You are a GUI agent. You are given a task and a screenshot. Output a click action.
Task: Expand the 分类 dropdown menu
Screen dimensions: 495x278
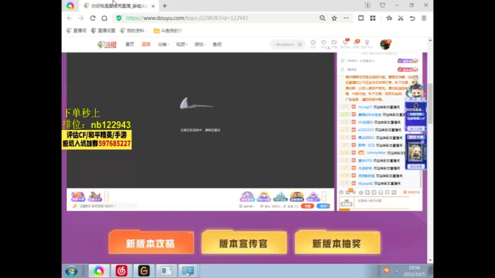pos(163,44)
